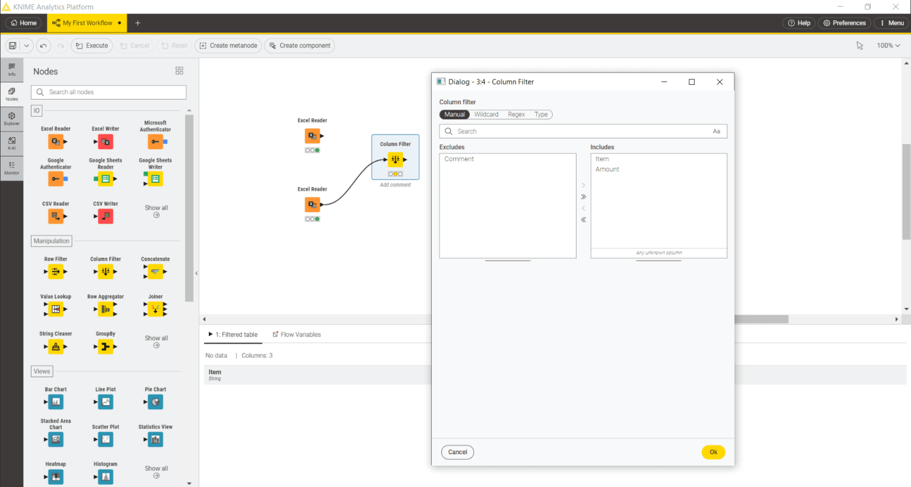
Task: Click Create component button
Action: point(300,46)
